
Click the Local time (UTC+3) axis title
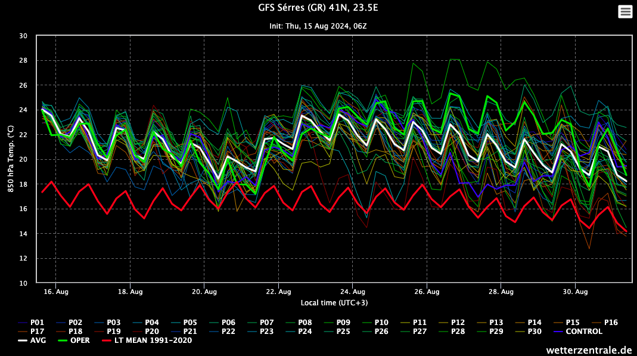pyautogui.click(x=334, y=303)
